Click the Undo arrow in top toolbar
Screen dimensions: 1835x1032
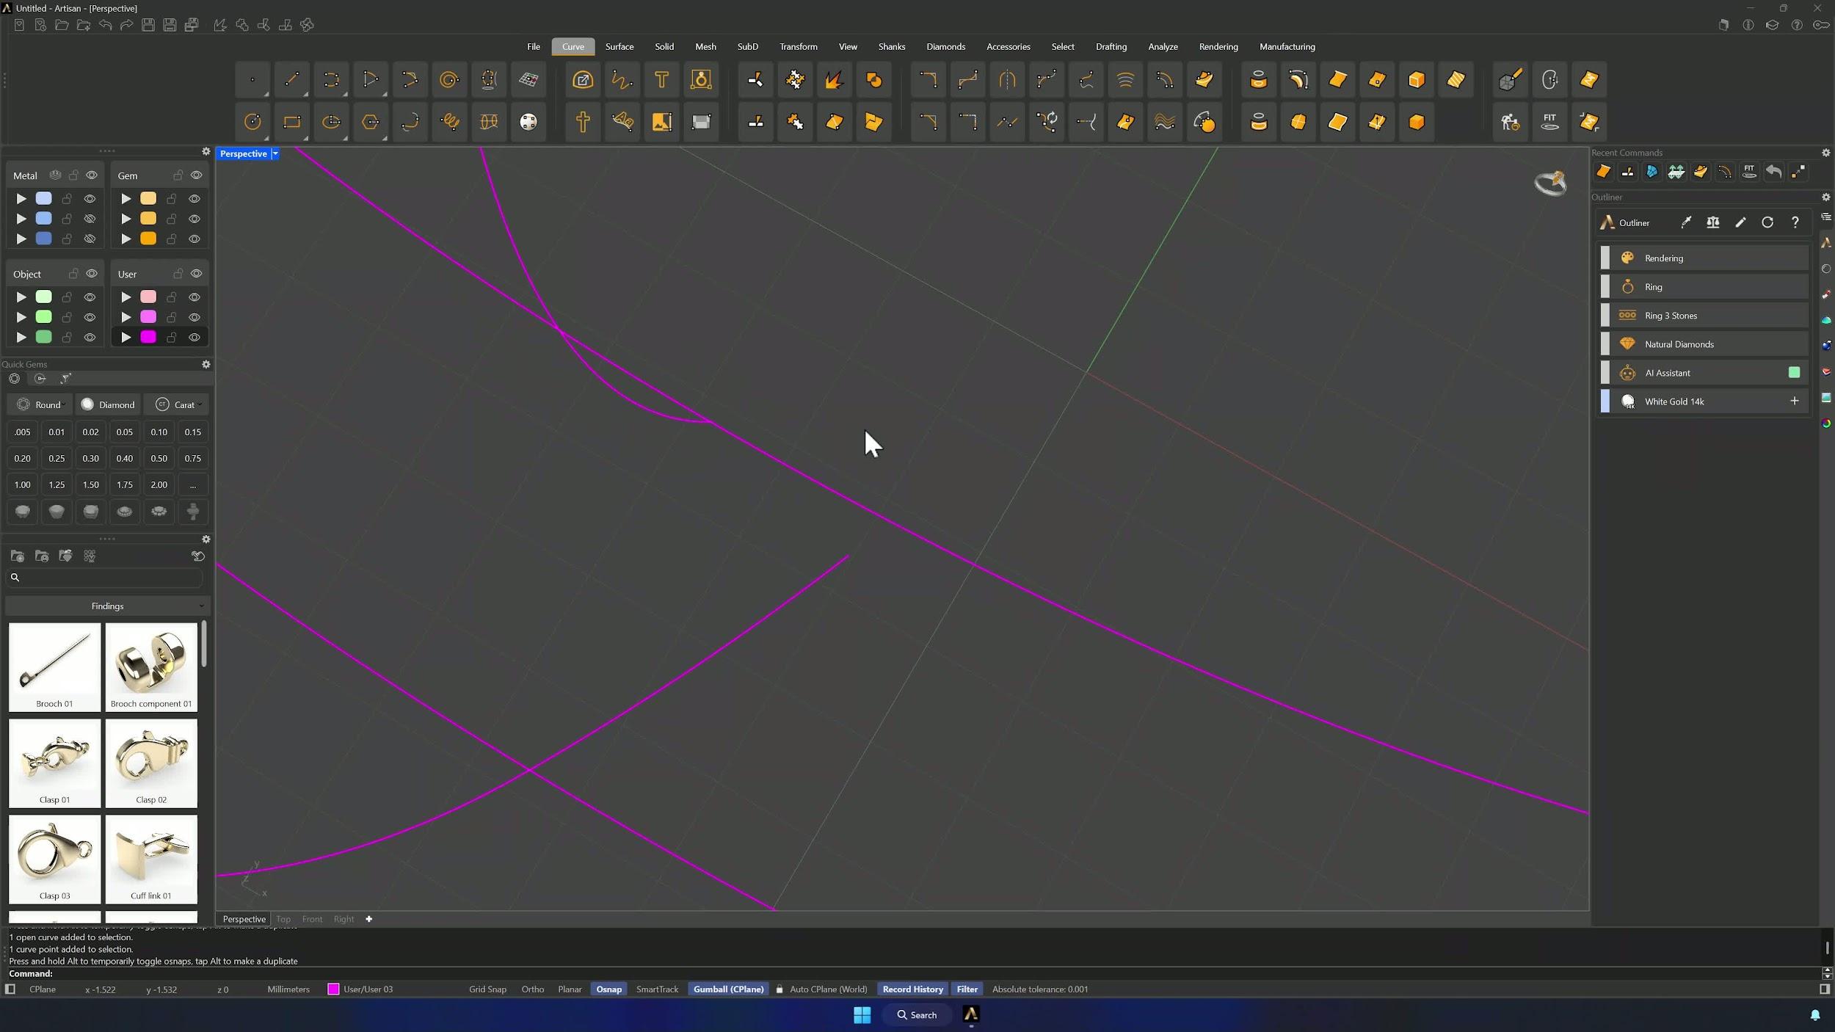[x=106, y=25]
